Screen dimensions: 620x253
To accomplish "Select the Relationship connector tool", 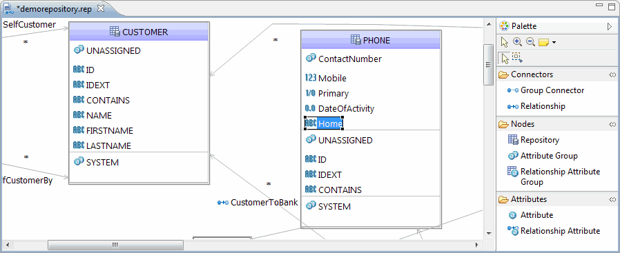I will pos(536,106).
